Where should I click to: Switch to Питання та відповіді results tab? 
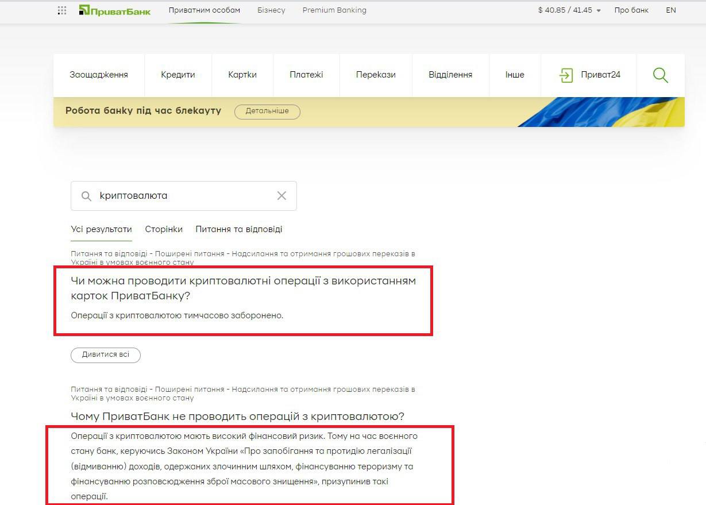[x=239, y=229]
